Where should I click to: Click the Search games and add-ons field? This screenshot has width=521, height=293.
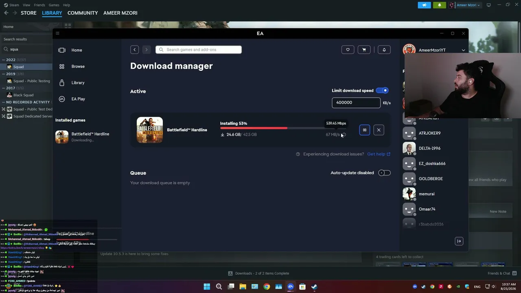(199, 50)
